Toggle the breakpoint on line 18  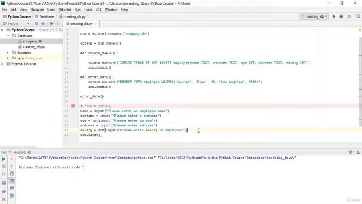click(x=73, y=106)
